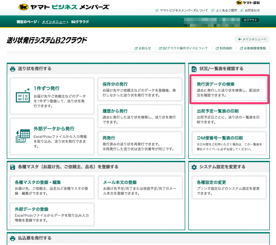Open the 再発行 reissue card
Viewport: 276px width, 245px height.
pos(140,143)
